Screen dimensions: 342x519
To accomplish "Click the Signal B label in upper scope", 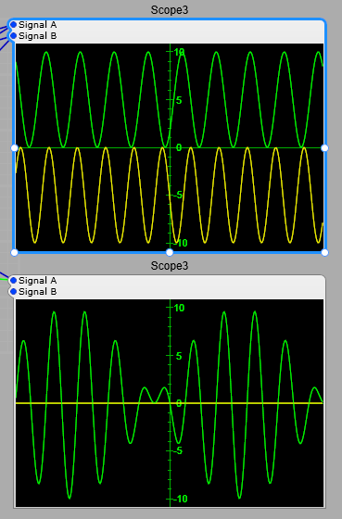I will tap(37, 36).
